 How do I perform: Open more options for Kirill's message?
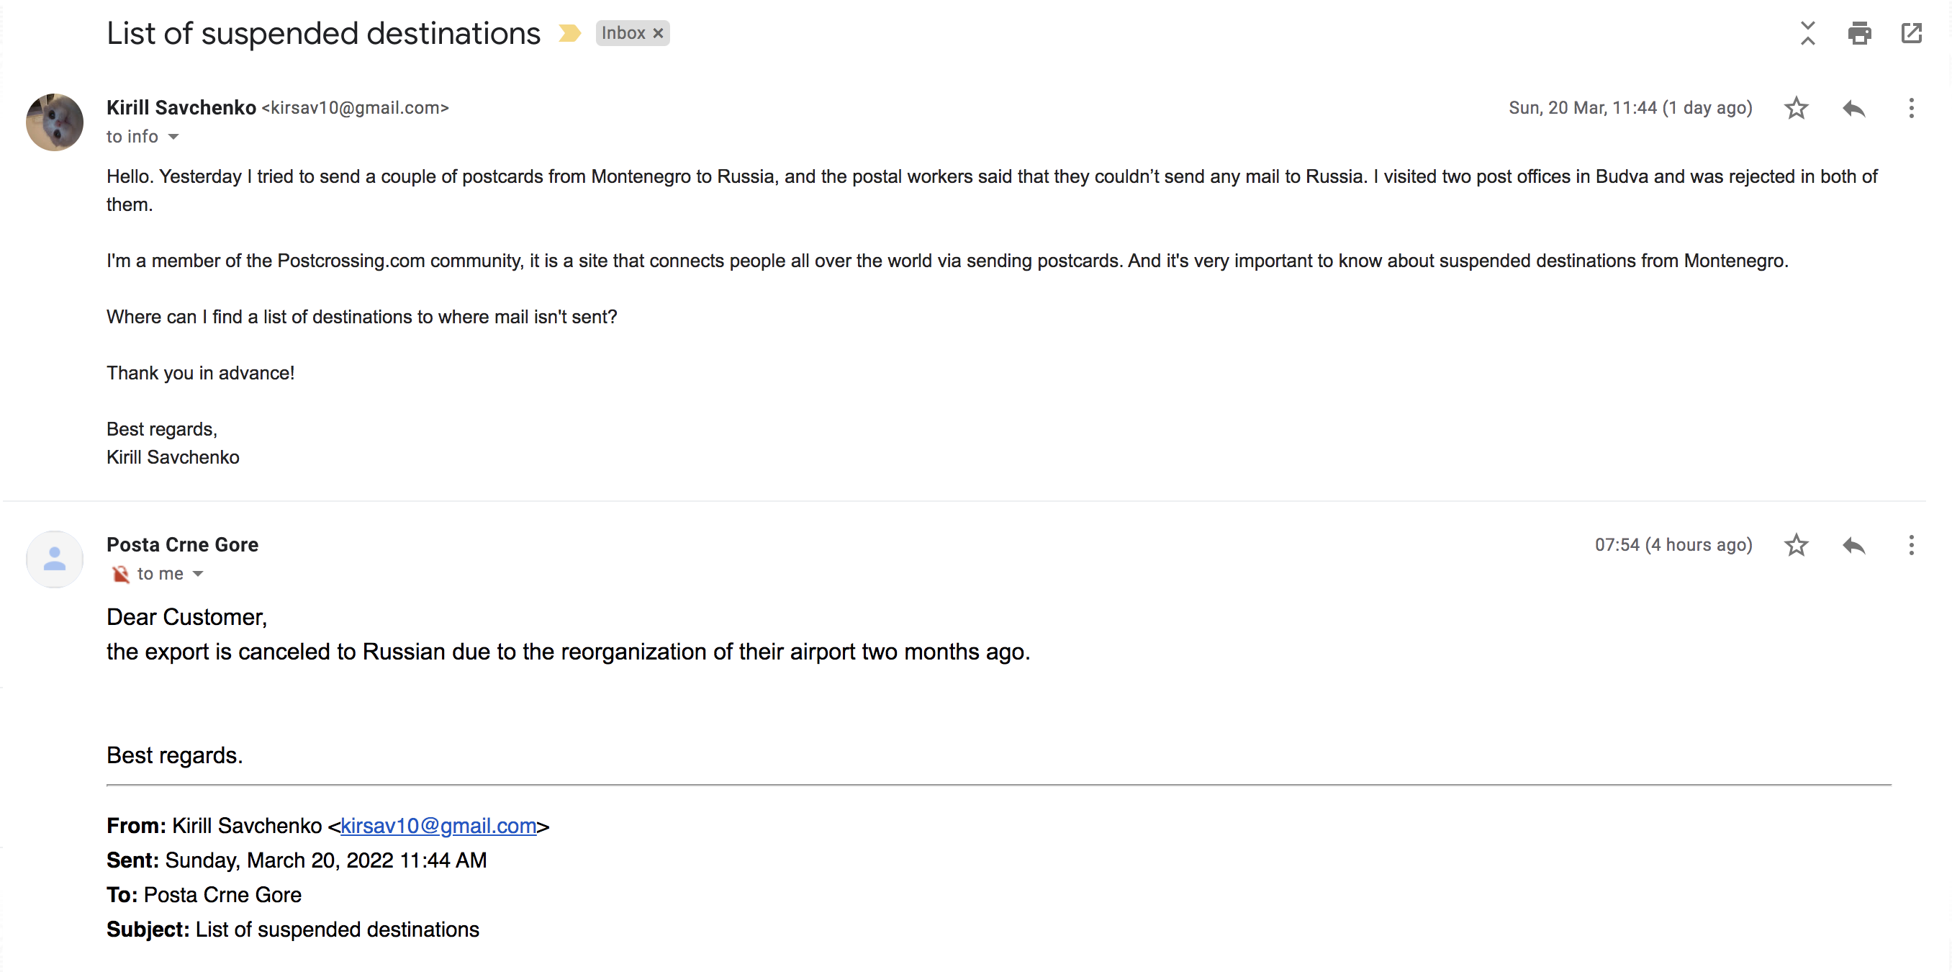pos(1911,109)
